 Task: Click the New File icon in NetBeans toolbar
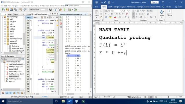[x=3, y=10]
